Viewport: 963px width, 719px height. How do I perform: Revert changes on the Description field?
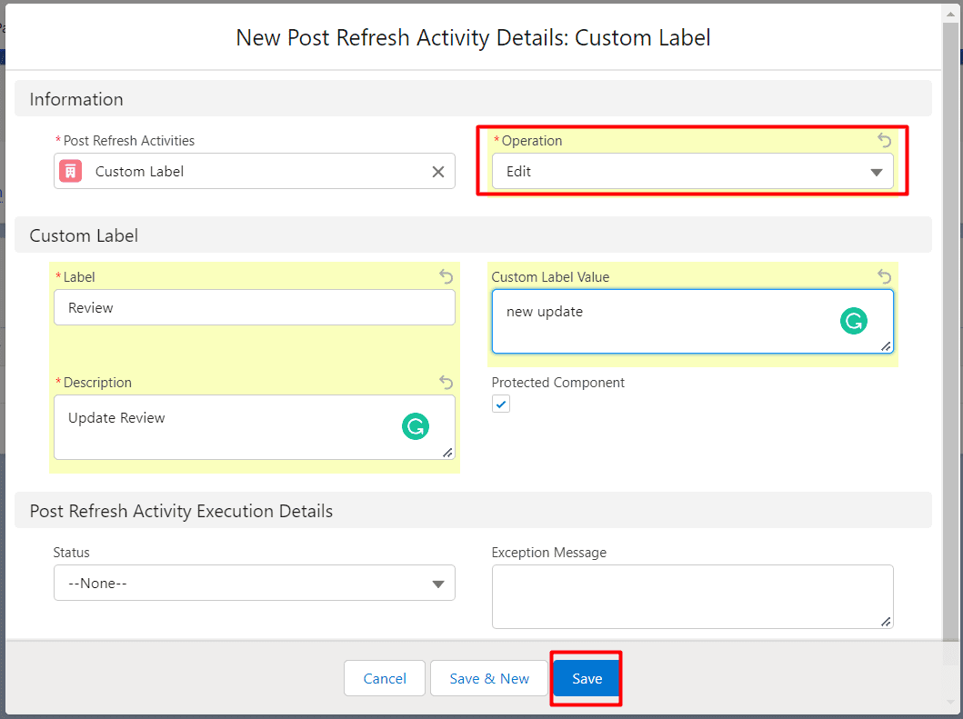[446, 382]
